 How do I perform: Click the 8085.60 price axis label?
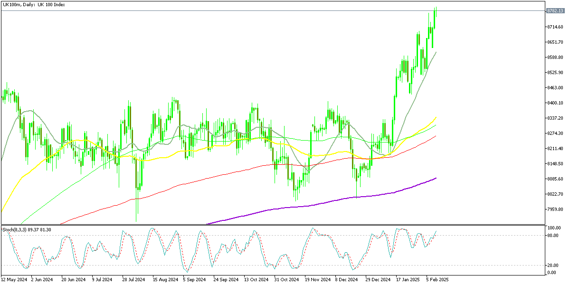(x=554, y=179)
